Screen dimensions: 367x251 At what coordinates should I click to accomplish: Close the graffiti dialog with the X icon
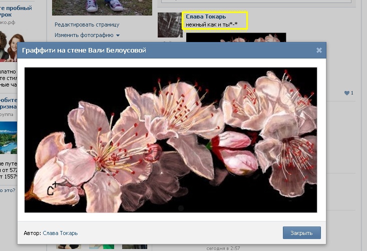319,50
